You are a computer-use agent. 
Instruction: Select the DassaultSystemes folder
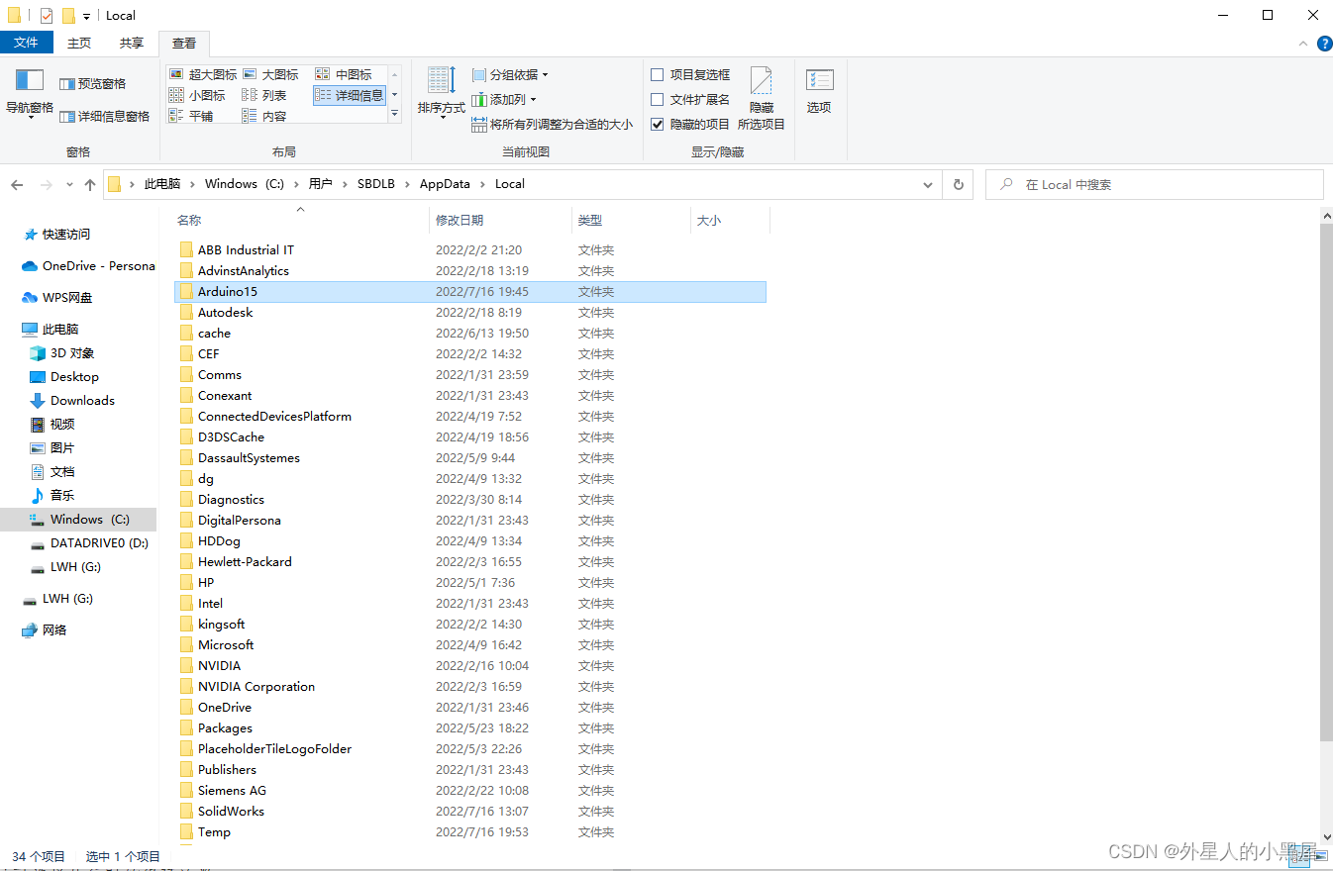(469, 458)
